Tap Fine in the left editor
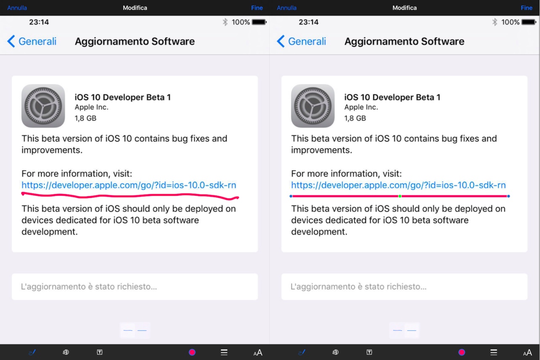Screen dimensions: 540x360 click(x=257, y=8)
